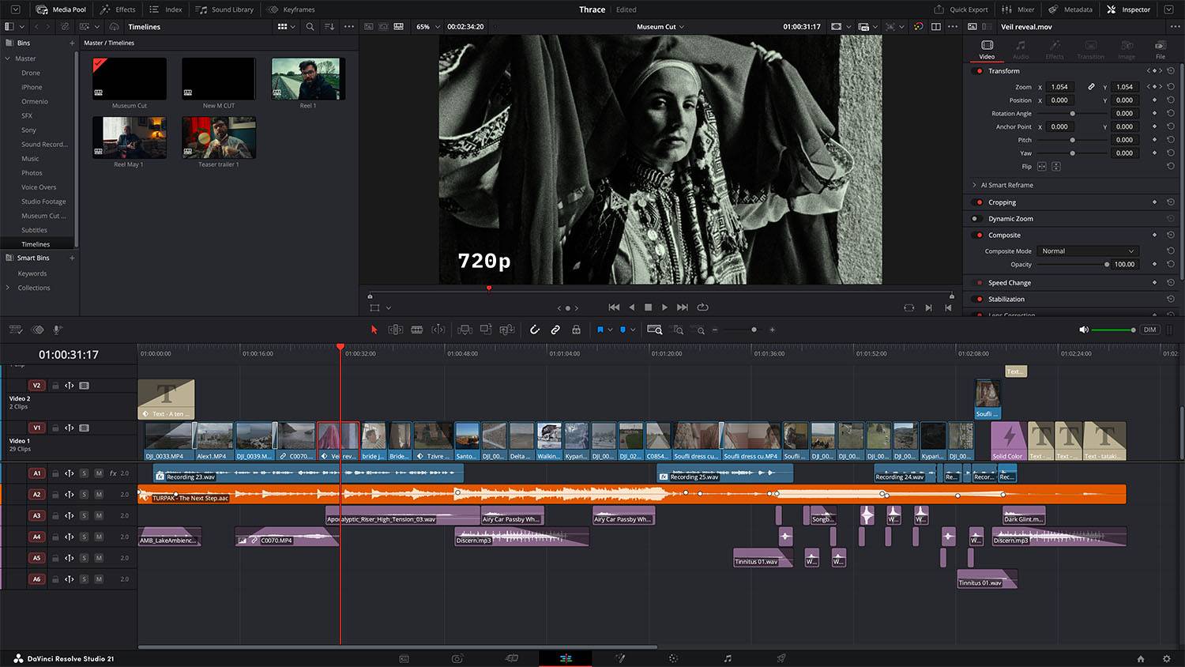Toggle the Sound Library panel
Viewport: 1185px width, 667px height.
(224, 9)
